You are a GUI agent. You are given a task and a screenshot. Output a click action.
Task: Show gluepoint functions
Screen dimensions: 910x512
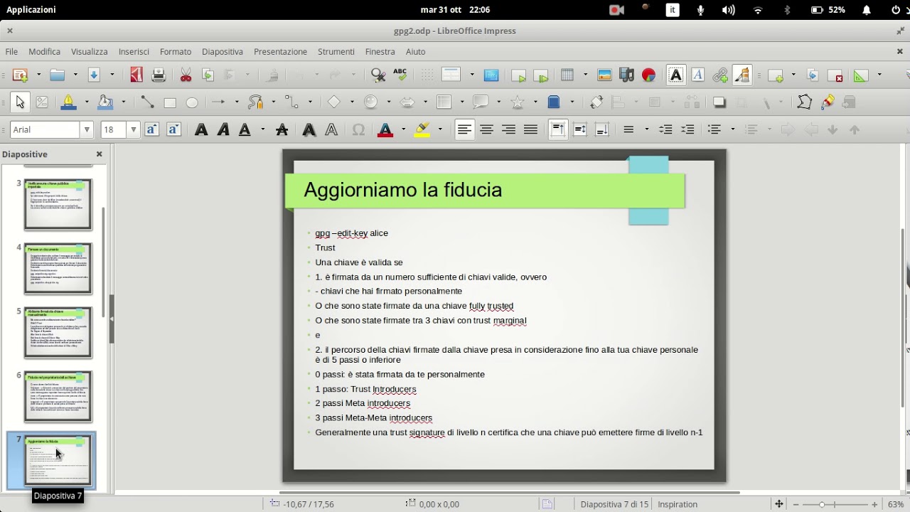click(827, 102)
